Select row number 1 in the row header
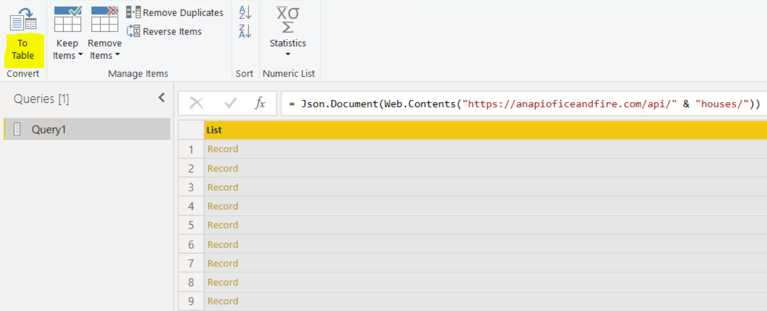Image resolution: width=767 pixels, height=311 pixels. click(191, 149)
